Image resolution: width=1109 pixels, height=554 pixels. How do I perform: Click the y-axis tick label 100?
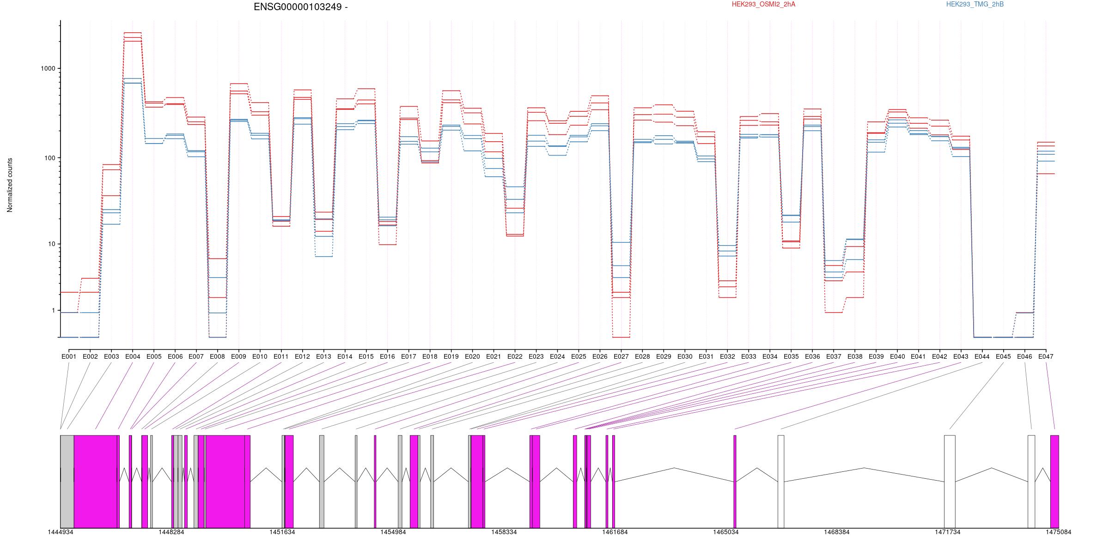[50, 158]
